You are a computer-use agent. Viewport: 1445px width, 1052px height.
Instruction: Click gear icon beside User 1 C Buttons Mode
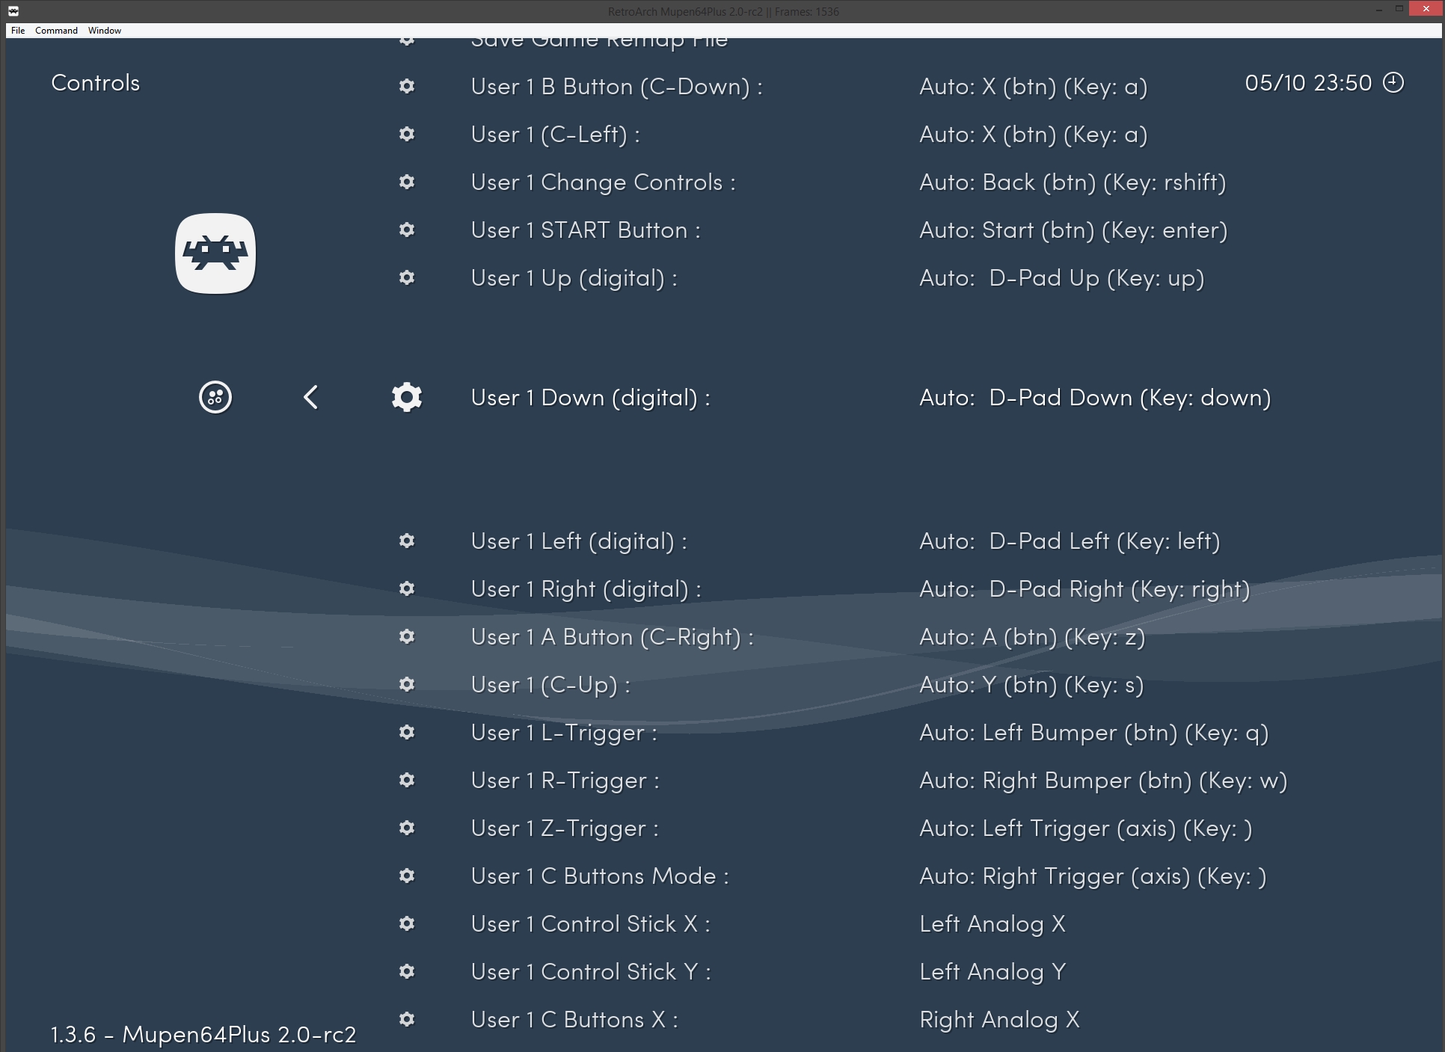(x=407, y=876)
